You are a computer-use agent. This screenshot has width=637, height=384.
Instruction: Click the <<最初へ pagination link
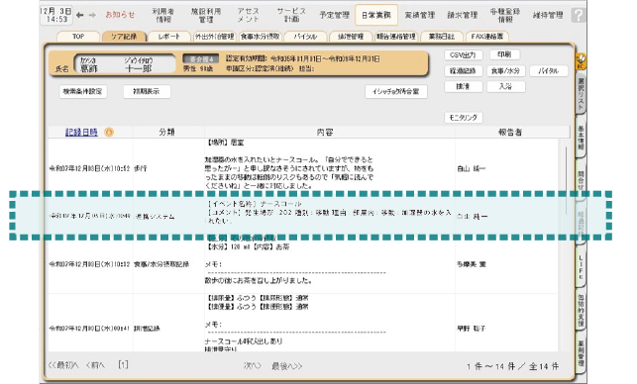63,365
